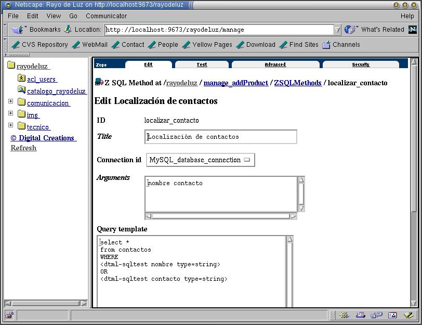Image resolution: width=422 pixels, height=325 pixels.
Task: Click into the Title input field
Action: (x=221, y=137)
